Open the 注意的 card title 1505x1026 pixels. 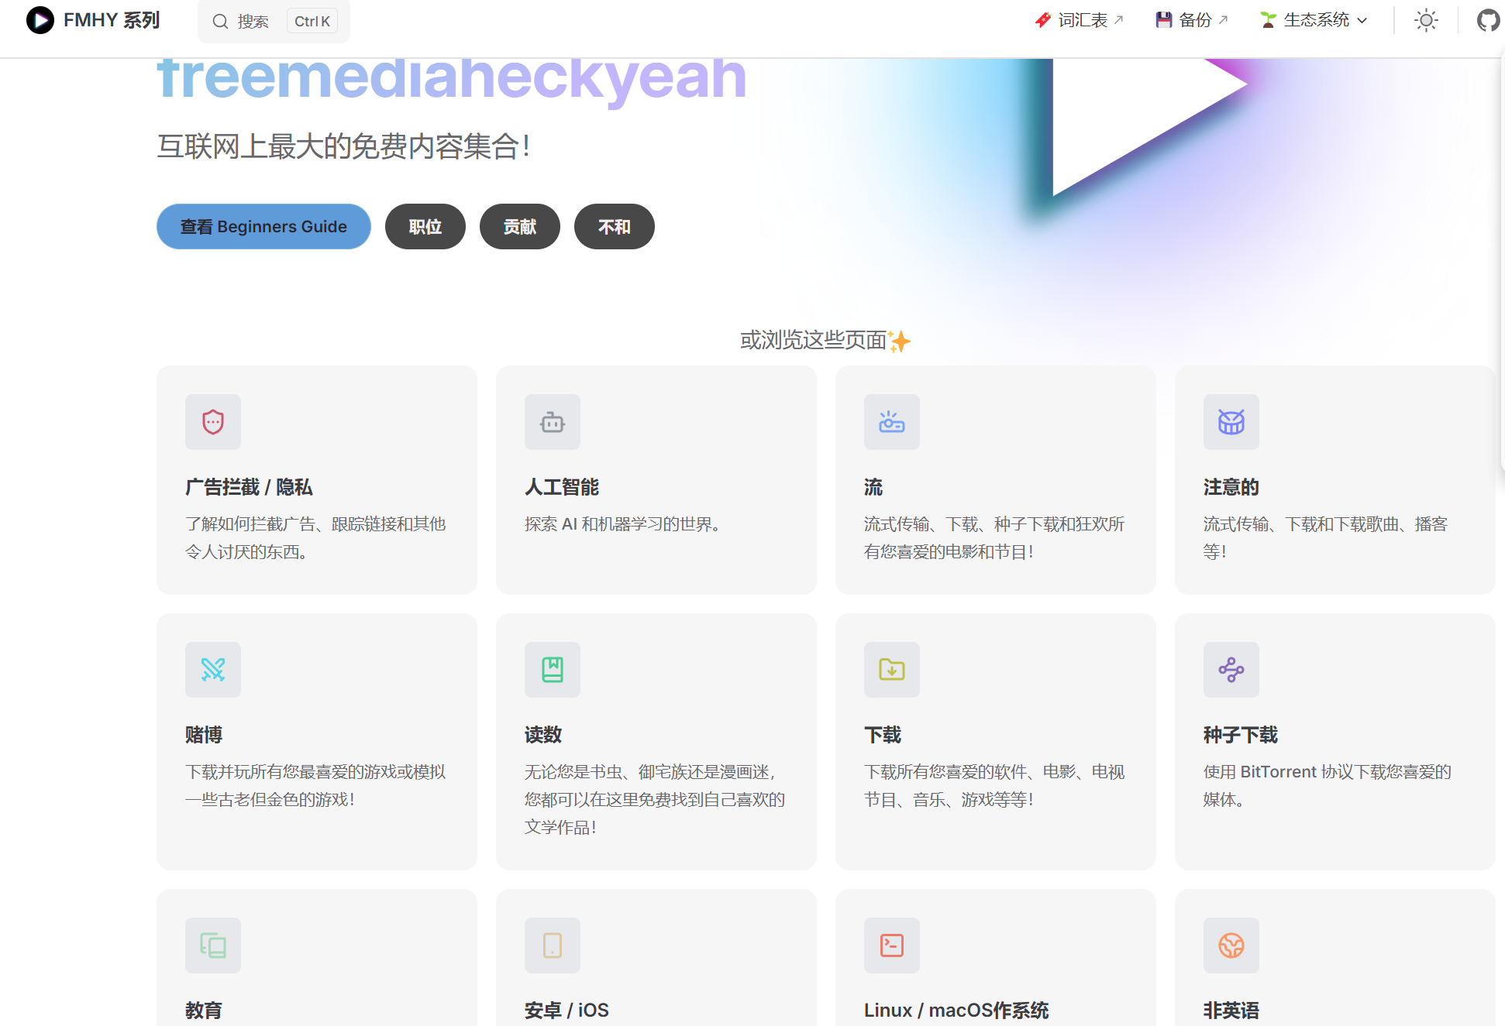(1231, 487)
